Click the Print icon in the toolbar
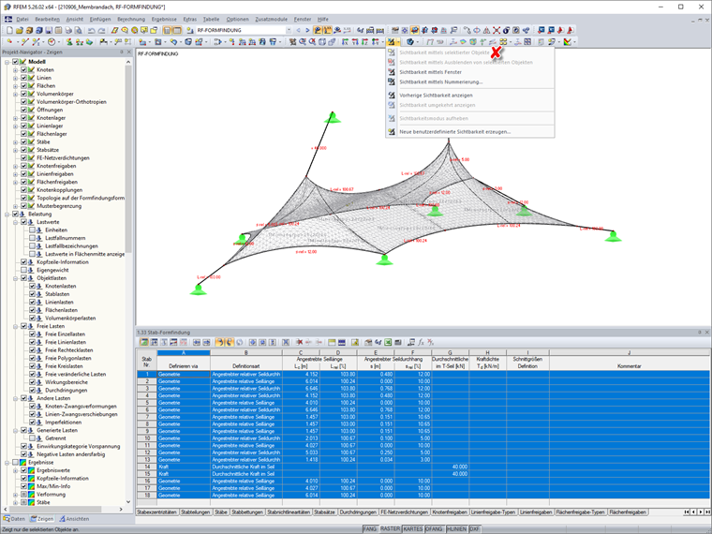The width and height of the screenshot is (712, 534). click(x=68, y=30)
